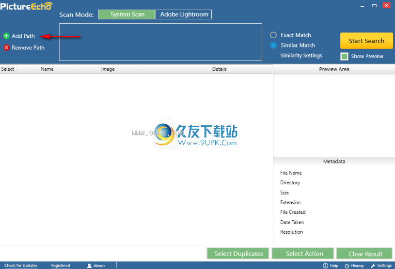Click the About label in status bar
Screen dimensions: 395x269
99,266
